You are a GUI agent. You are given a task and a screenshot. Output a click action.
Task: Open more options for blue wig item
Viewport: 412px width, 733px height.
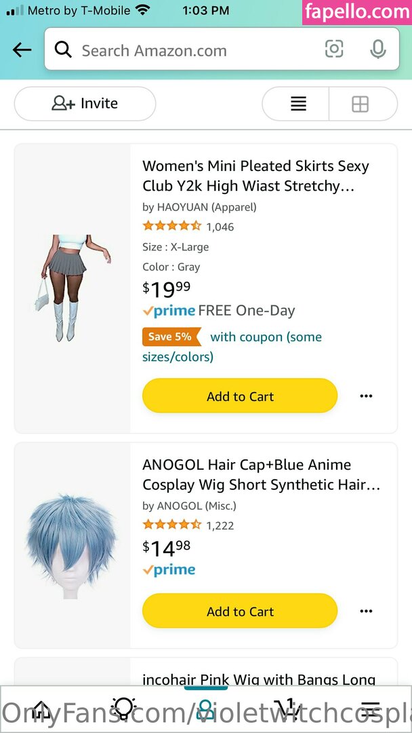[x=367, y=611]
